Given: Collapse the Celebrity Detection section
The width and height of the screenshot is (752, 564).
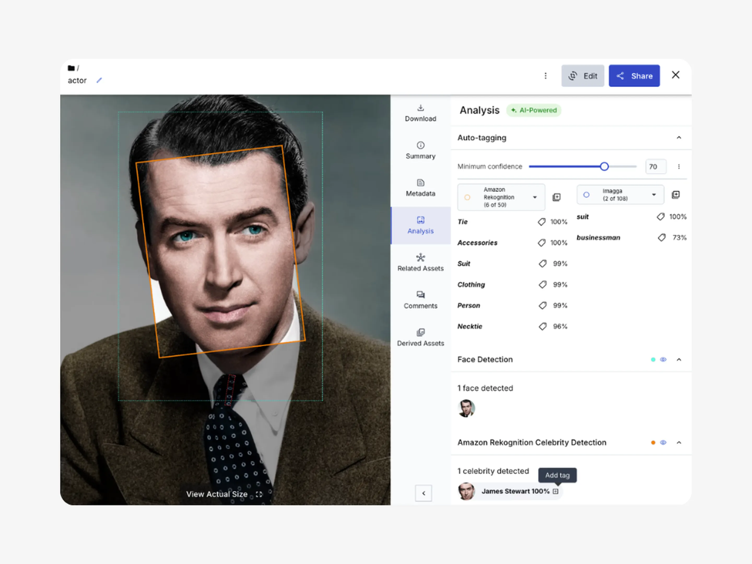Looking at the screenshot, I should pyautogui.click(x=679, y=443).
